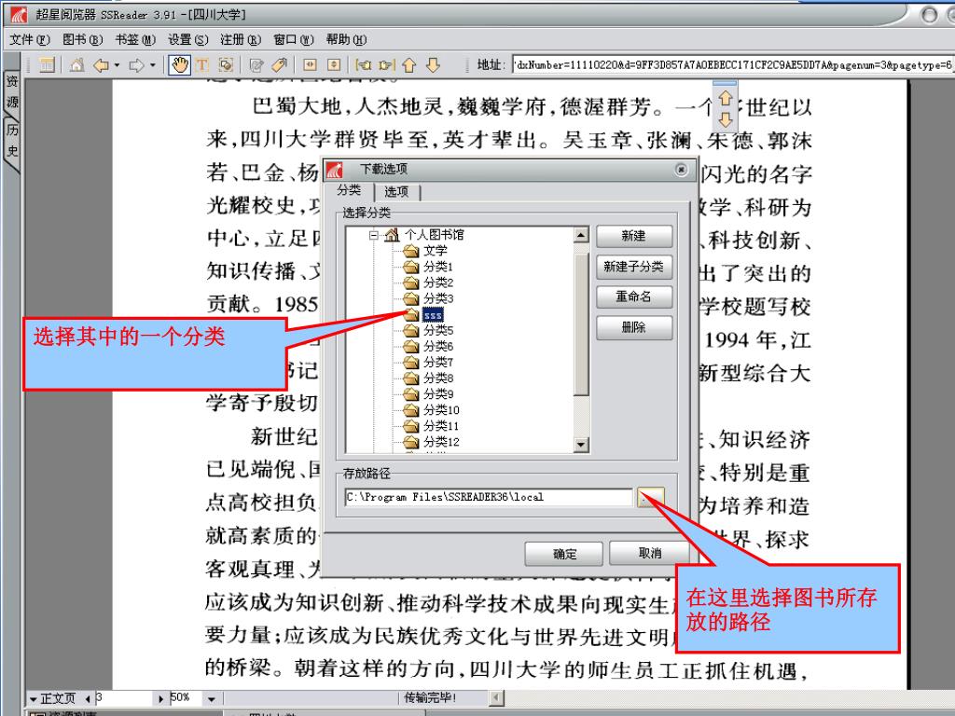The height and width of the screenshot is (716, 955).
Task: Fit page to width icon
Action: pos(310,64)
